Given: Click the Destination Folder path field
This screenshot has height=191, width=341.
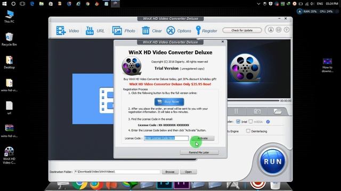Looking at the screenshot, I should click(x=117, y=172).
